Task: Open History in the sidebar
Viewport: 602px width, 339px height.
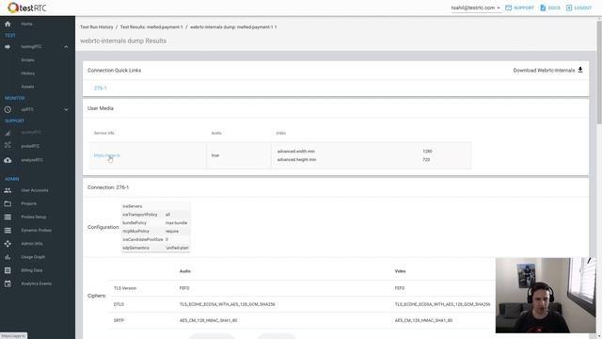Action: click(27, 73)
